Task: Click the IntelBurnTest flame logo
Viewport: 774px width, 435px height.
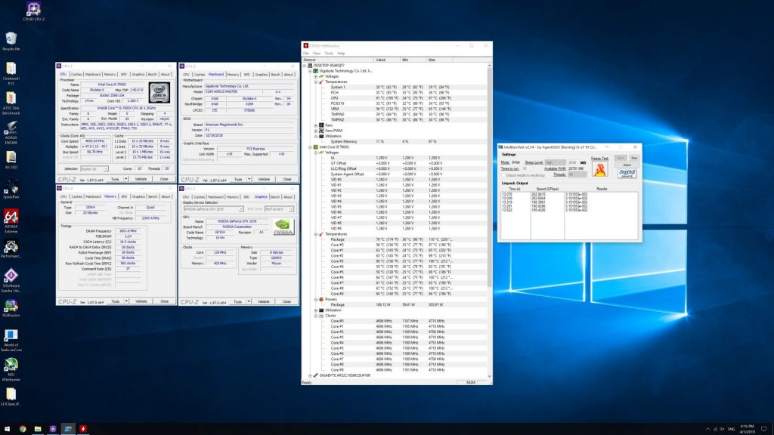Action: click(601, 169)
